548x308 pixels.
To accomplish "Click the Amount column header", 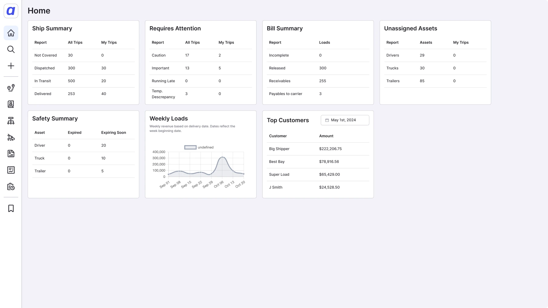I will click(x=326, y=136).
